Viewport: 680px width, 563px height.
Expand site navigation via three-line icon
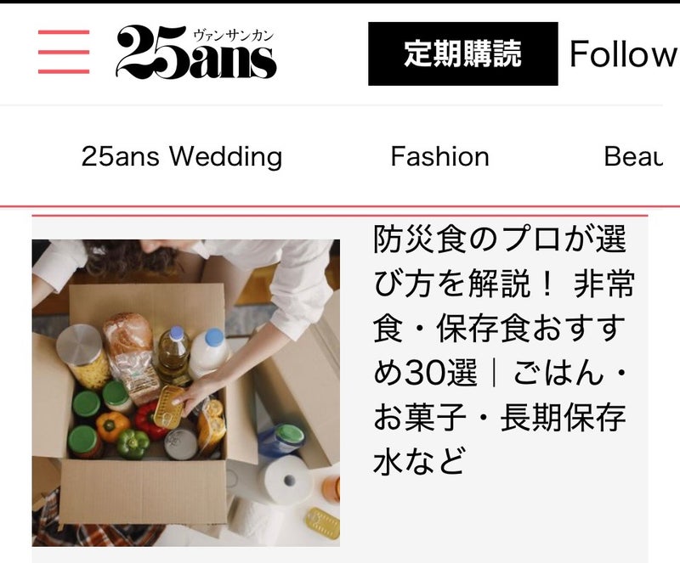[x=64, y=52]
